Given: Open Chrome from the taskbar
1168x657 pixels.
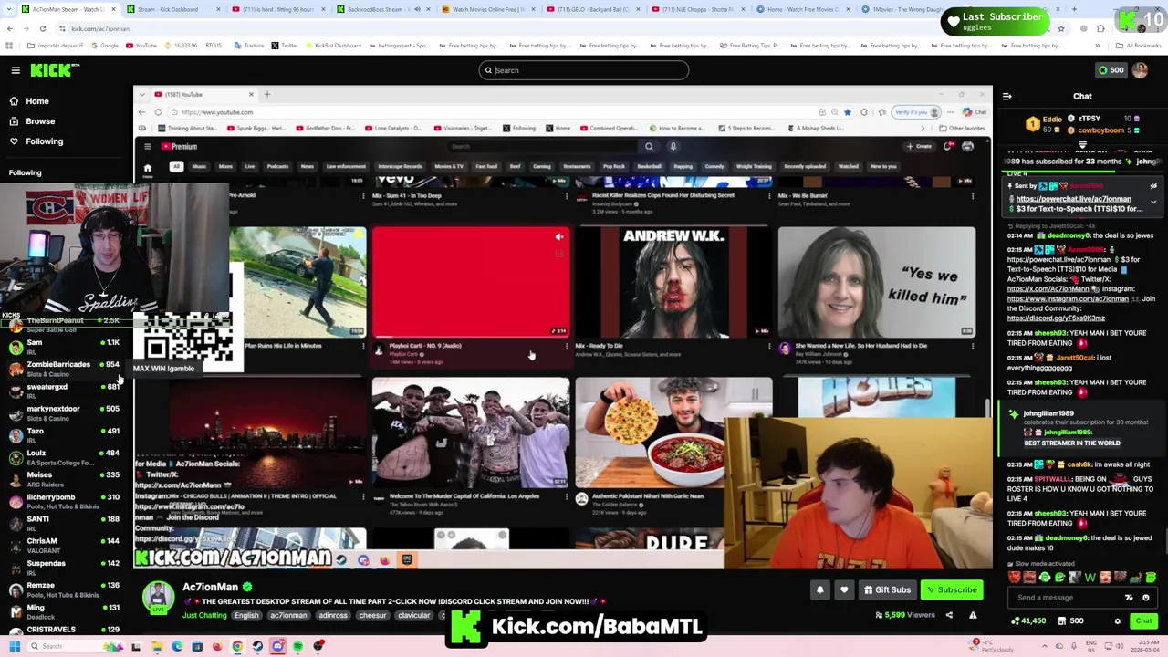Looking at the screenshot, I should pyautogui.click(x=237, y=647).
